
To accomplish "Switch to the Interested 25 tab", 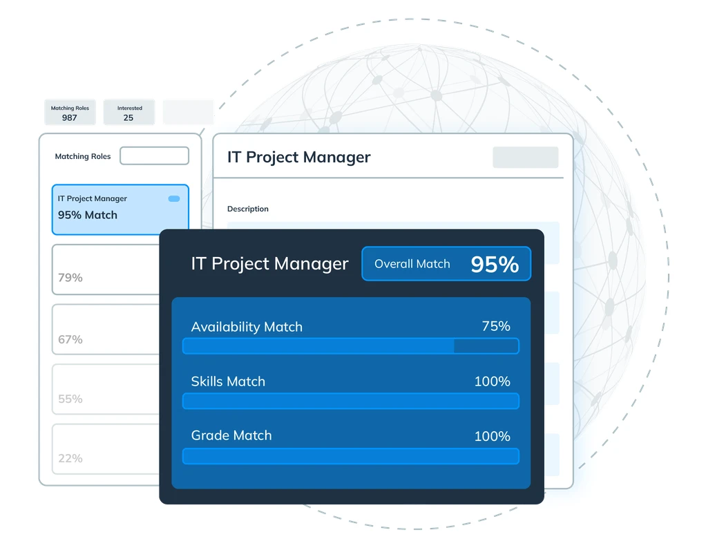I will coord(129,113).
